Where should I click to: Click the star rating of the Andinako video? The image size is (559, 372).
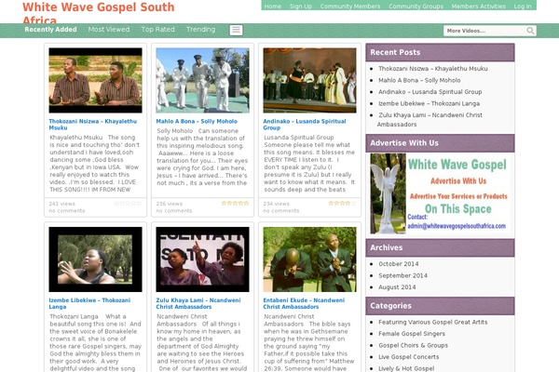[342, 204]
